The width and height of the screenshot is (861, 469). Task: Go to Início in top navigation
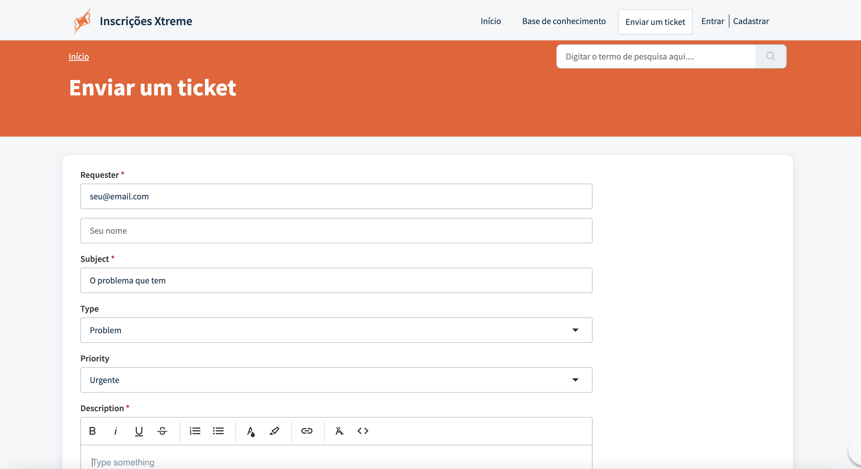(x=491, y=21)
